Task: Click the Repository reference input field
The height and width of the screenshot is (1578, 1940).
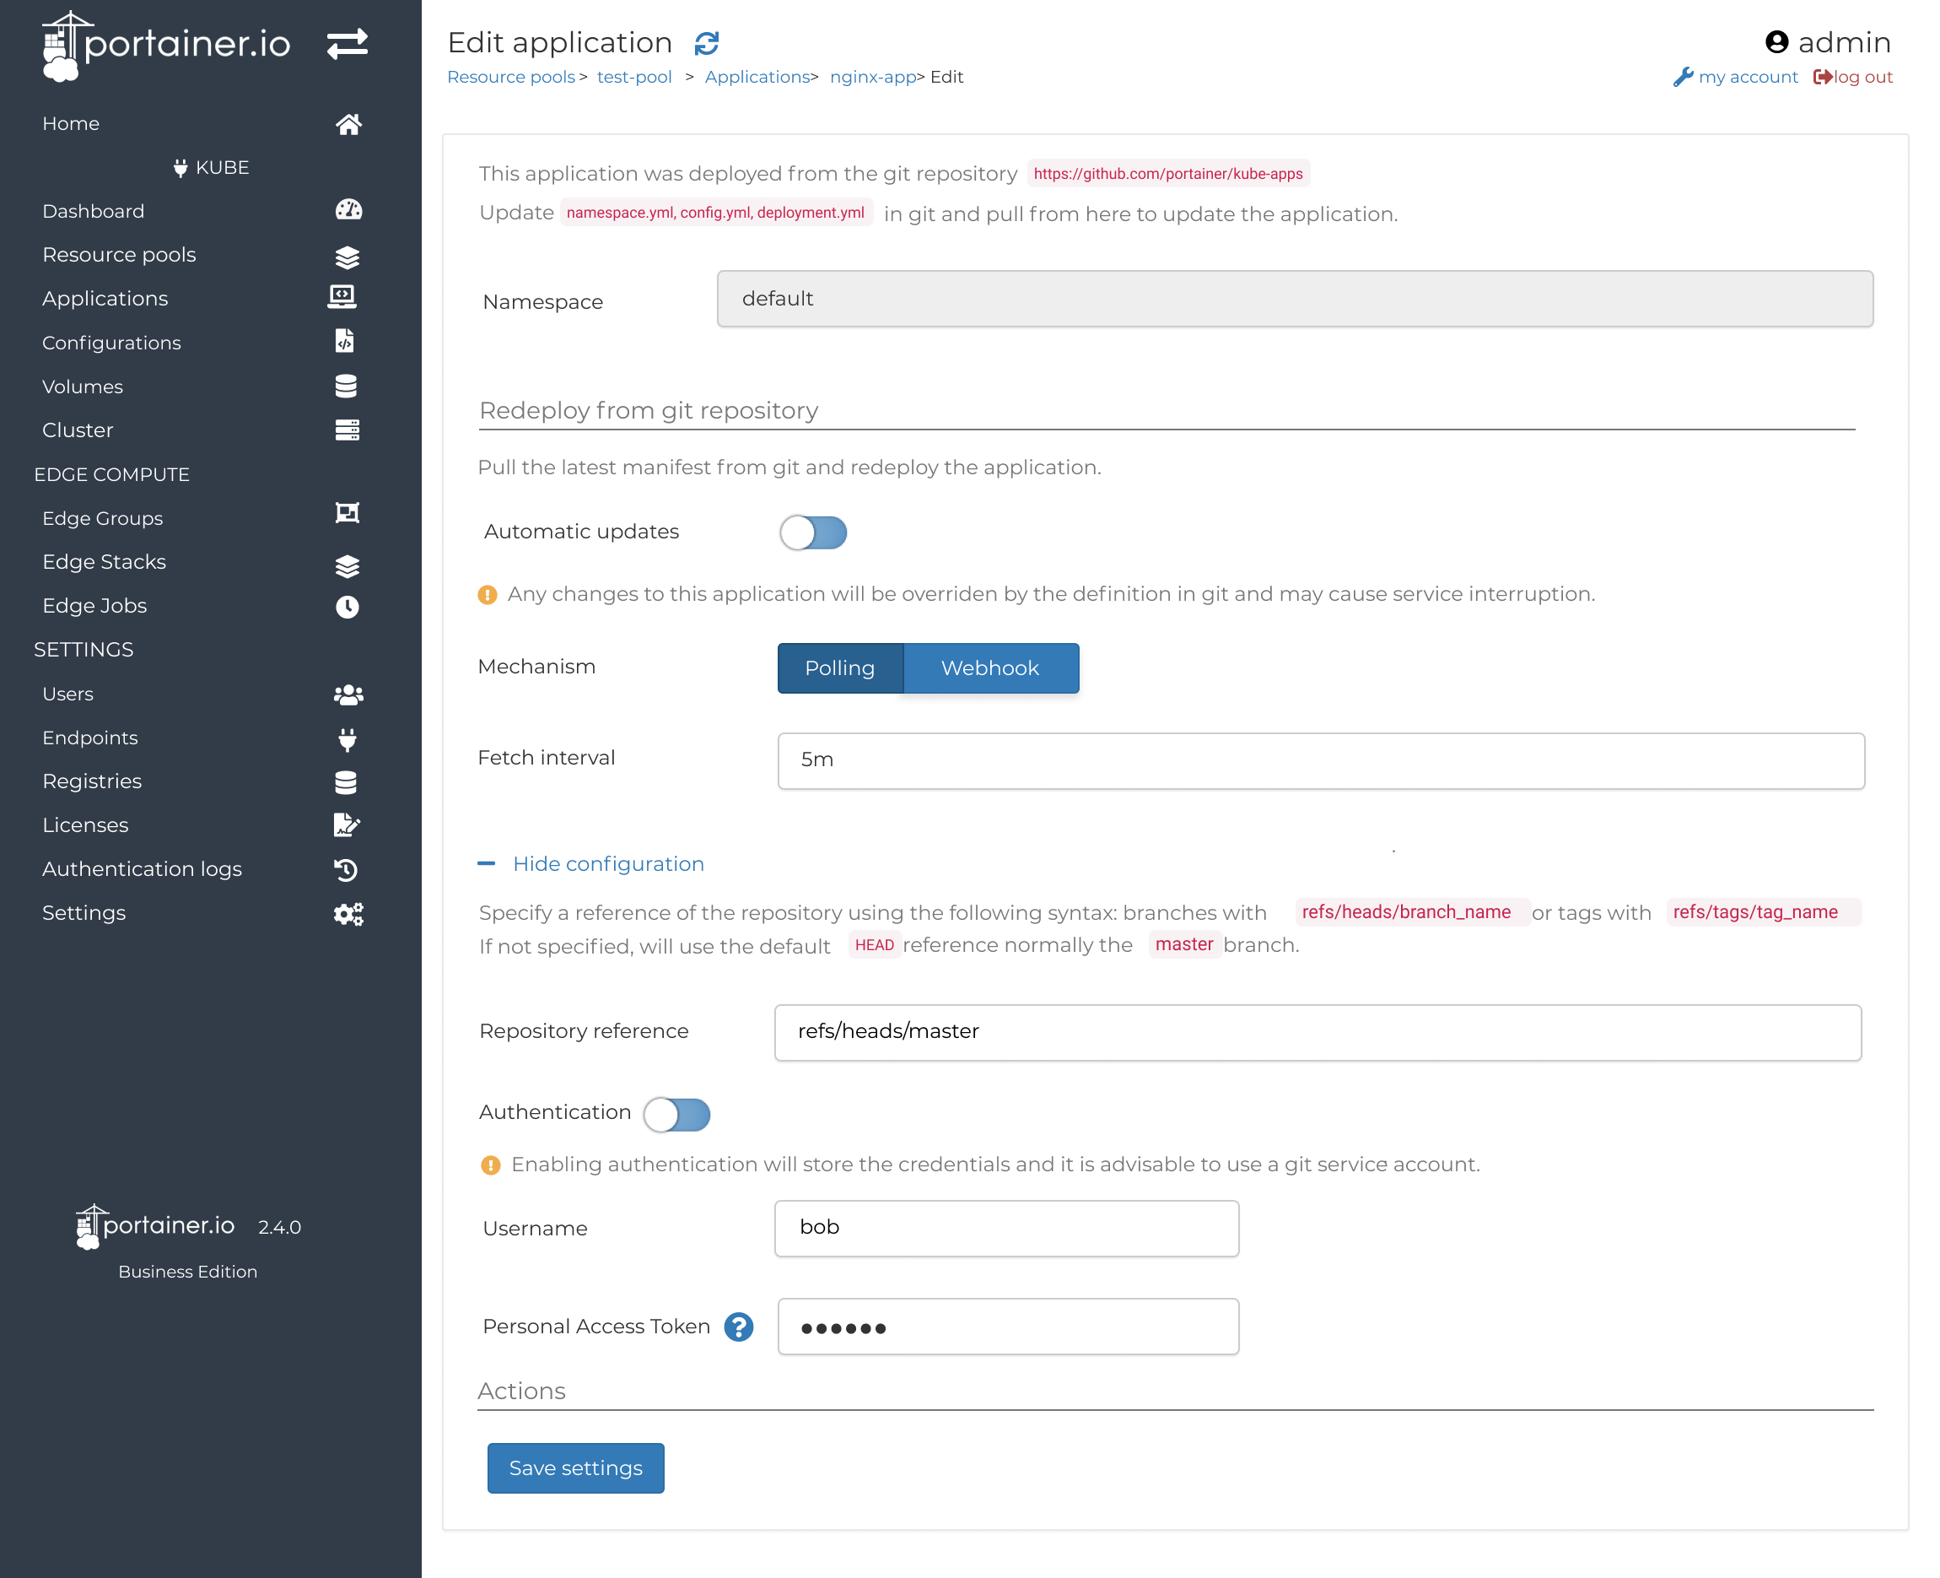Action: tap(1318, 1033)
